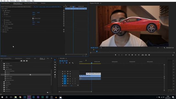The image size is (176, 99).
Task: Open timeline display settings wrench
Action: (73, 63)
